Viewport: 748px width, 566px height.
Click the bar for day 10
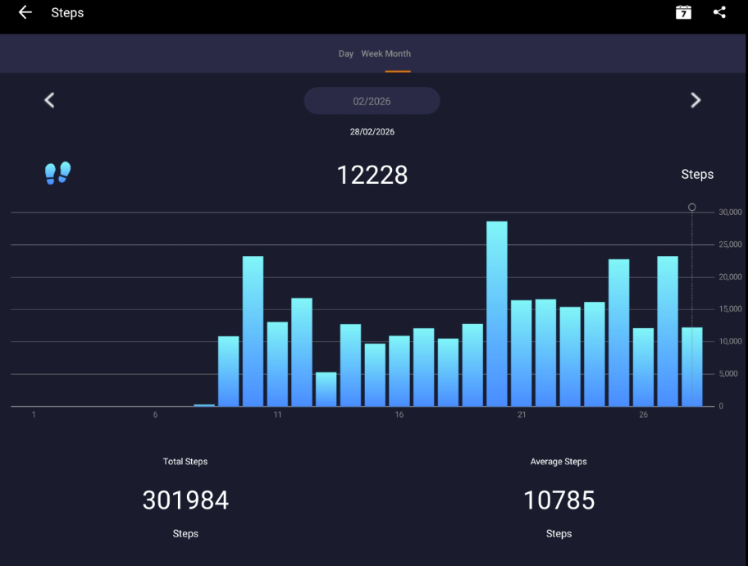pos(253,331)
